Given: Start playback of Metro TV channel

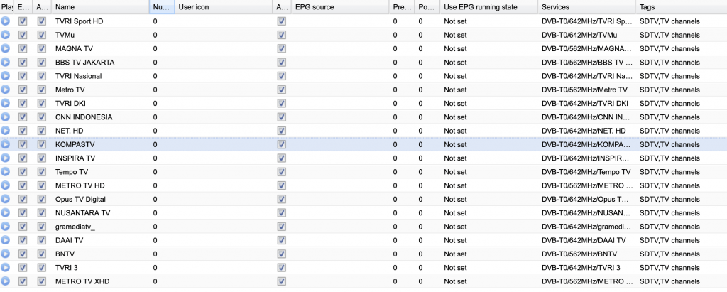Looking at the screenshot, I should pos(6,90).
